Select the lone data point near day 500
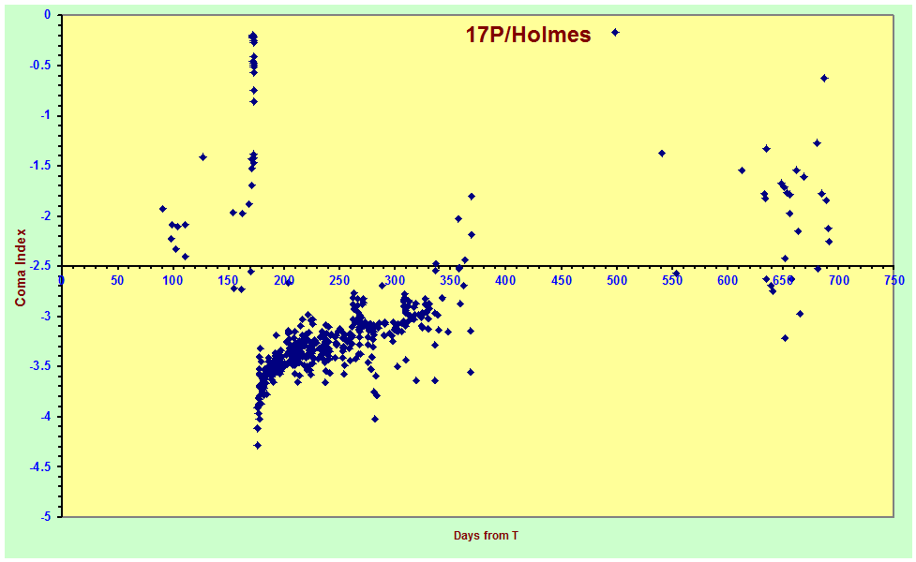 coord(615,33)
